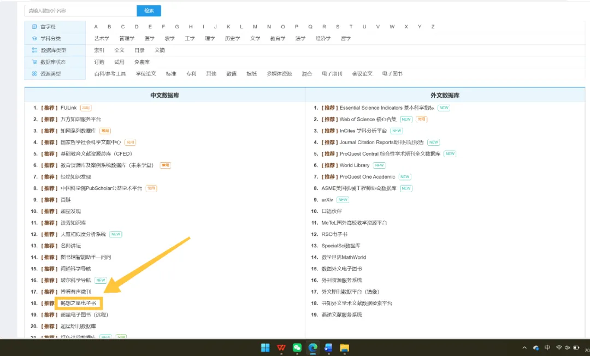Select the 管理学 subject category
The width and height of the screenshot is (590, 356).
click(x=127, y=38)
